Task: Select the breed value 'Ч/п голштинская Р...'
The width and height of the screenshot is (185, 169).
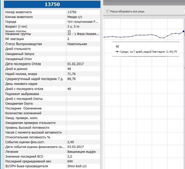Action: click(x=83, y=22)
